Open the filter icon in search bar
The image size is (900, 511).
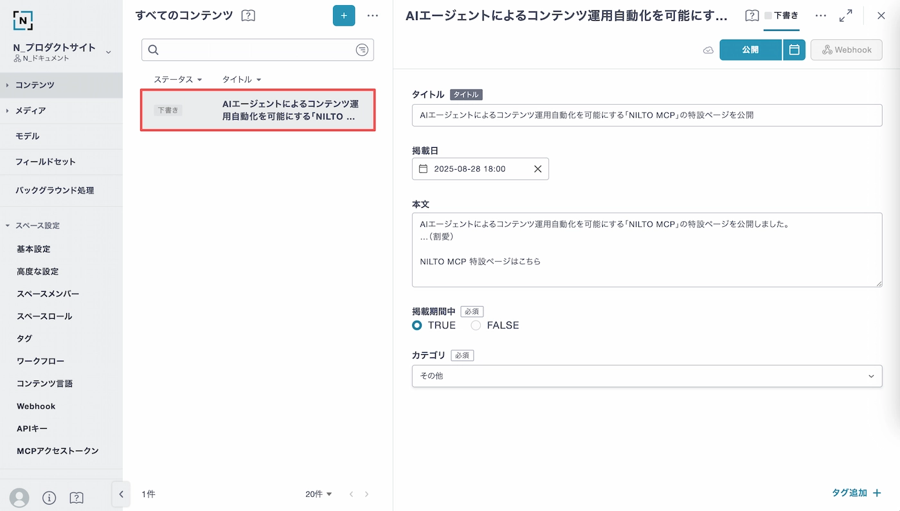tap(362, 49)
